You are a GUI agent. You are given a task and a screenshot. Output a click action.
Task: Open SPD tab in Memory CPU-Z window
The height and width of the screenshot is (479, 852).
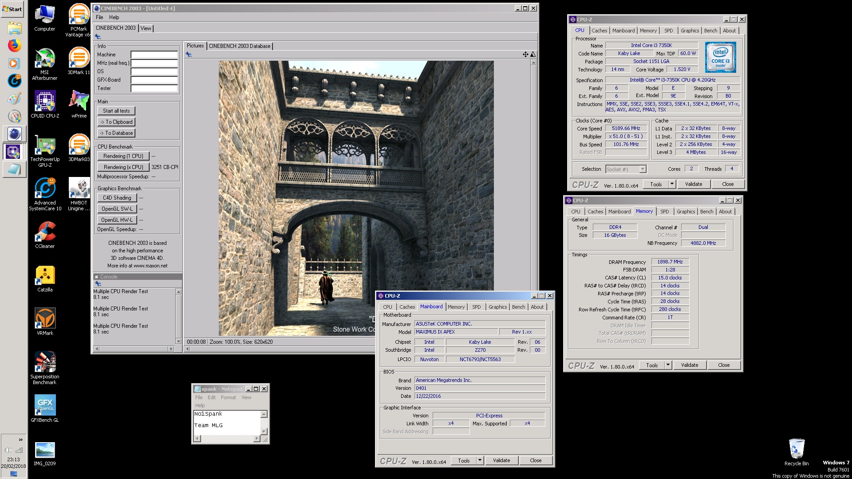664,212
